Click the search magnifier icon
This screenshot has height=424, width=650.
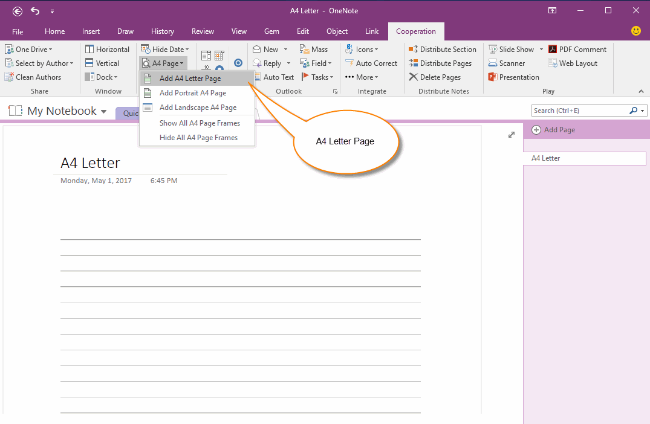pos(634,111)
